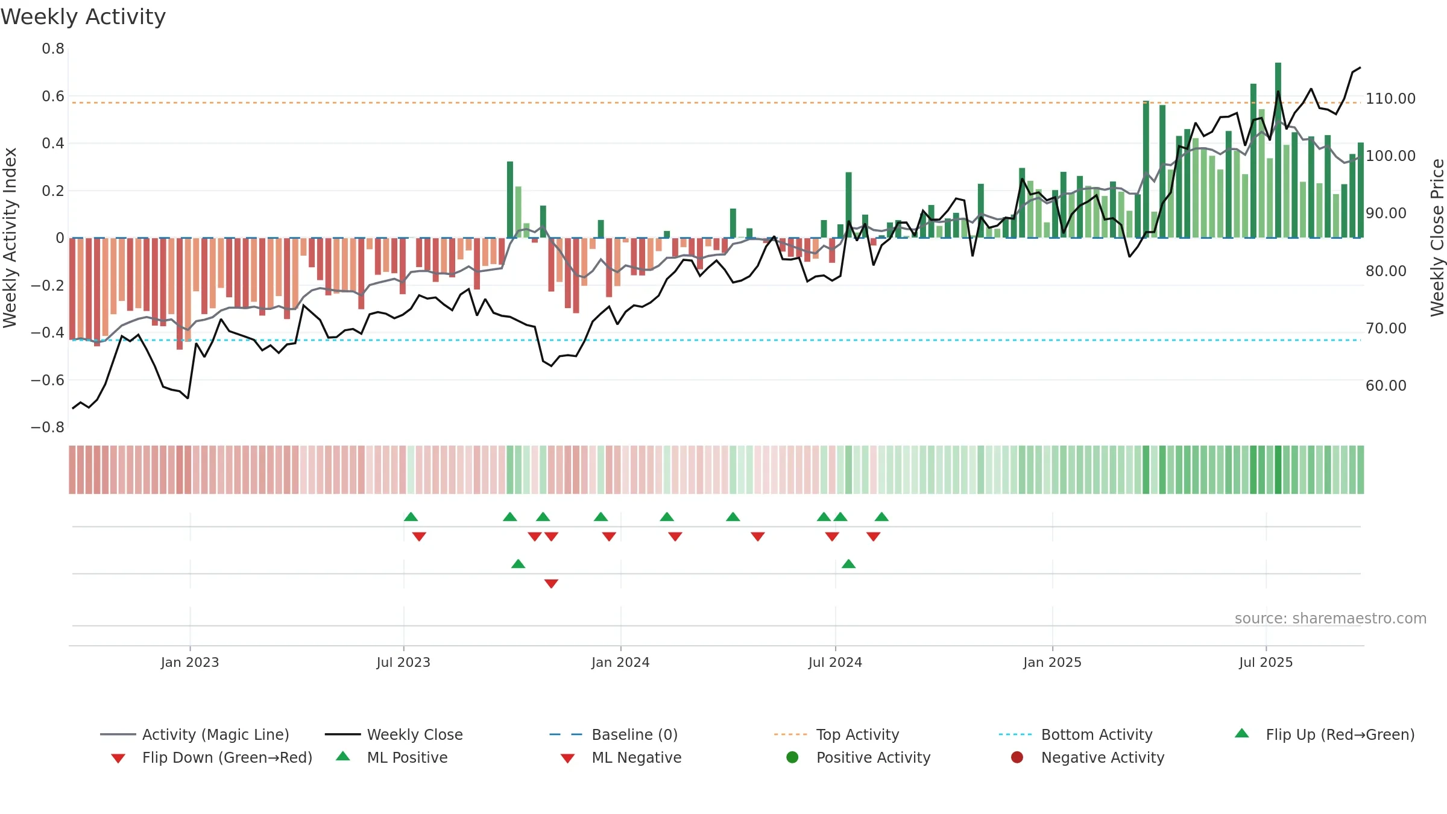Toggle the ML Positive legend entry

pyautogui.click(x=391, y=757)
